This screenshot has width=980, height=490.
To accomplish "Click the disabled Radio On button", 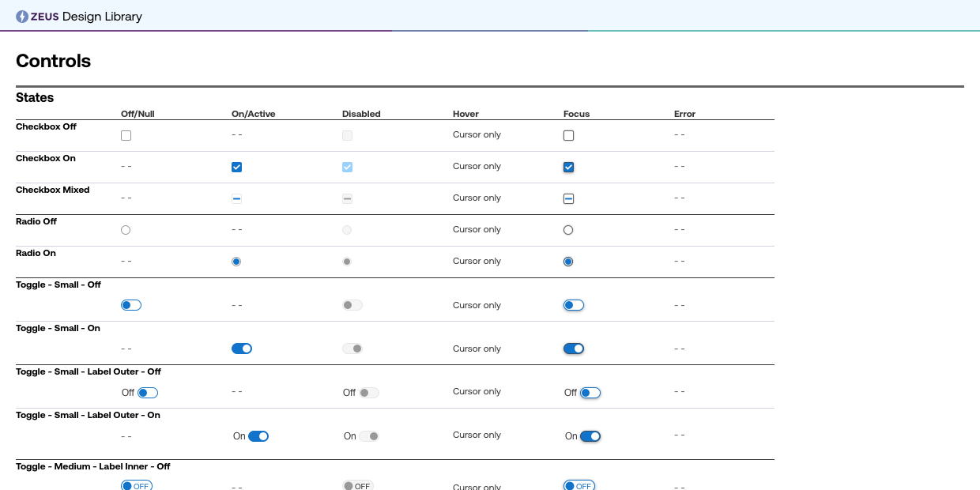I will 347,262.
